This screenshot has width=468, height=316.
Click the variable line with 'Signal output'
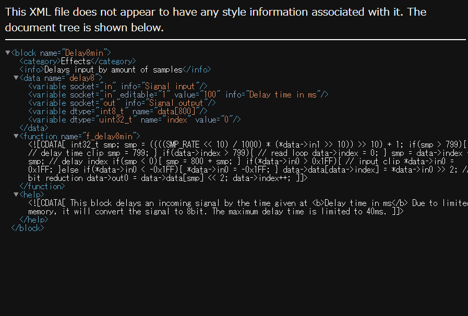coord(122,103)
